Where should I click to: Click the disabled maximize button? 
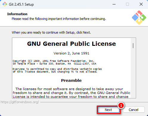(x=127, y=4)
